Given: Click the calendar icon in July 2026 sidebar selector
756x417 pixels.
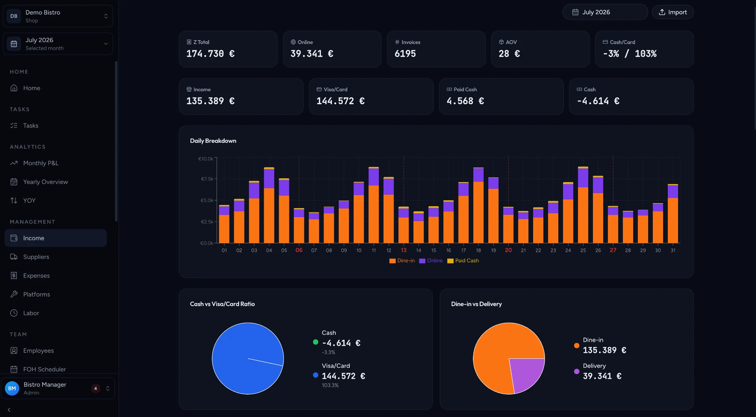Looking at the screenshot, I should click(x=14, y=44).
